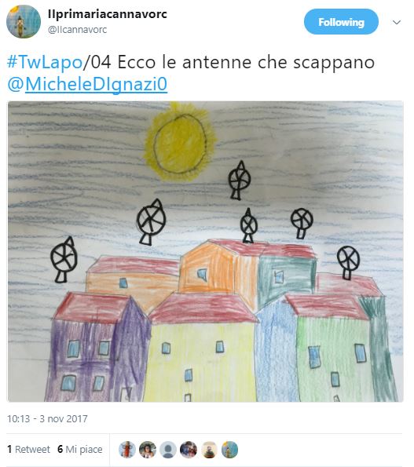Viewport: 414px width, 467px height.
Task: Open liker avatar with red figure
Action: [127, 450]
